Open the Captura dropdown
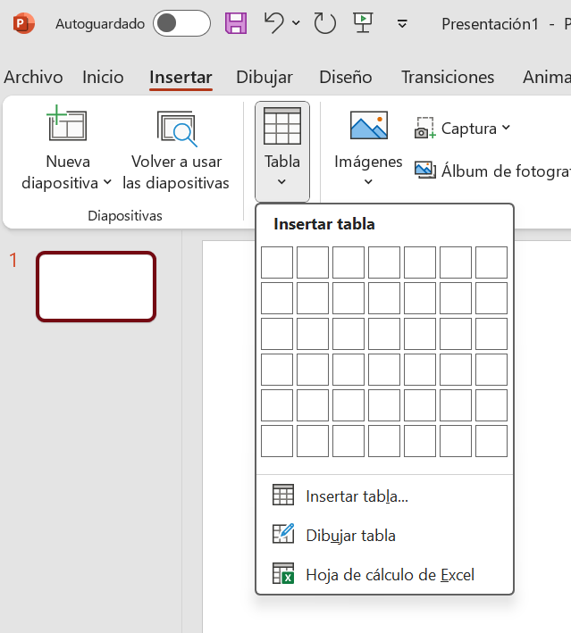 point(506,129)
